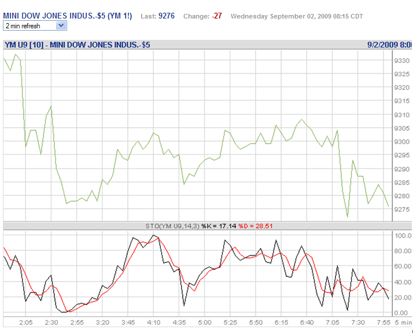This screenshot has height=333, width=413.
Task: Click the 80.00 stochastic axis label
Action: click(x=403, y=251)
